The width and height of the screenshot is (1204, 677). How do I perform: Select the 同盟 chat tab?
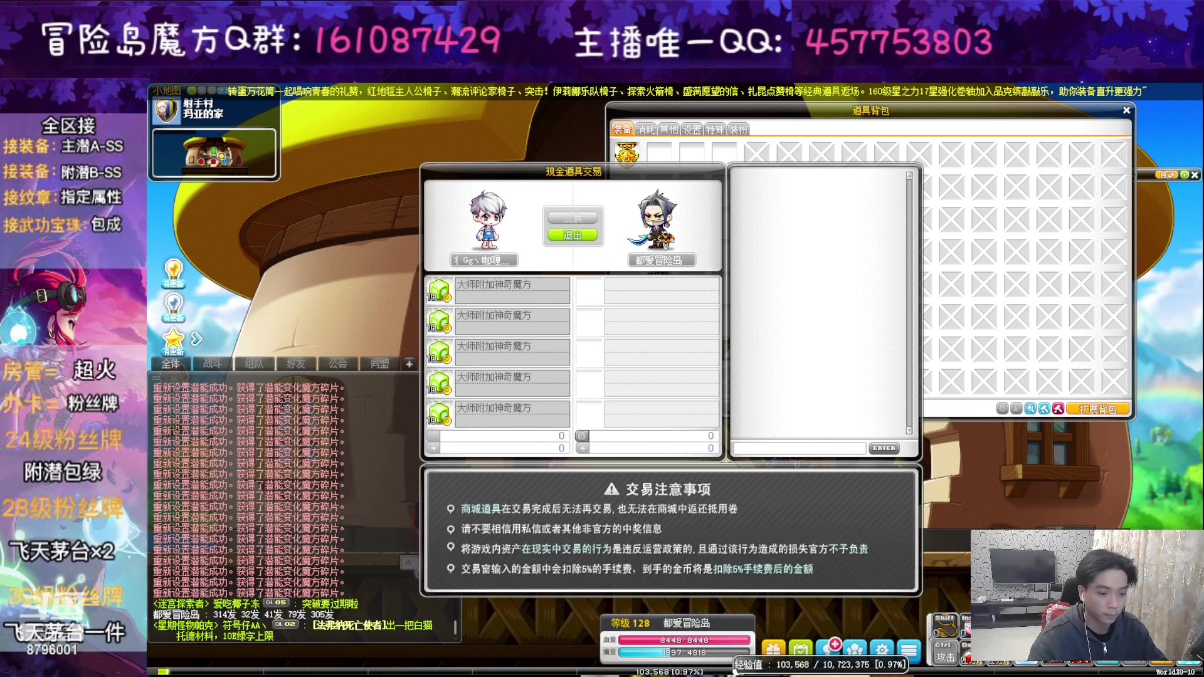pyautogui.click(x=379, y=364)
